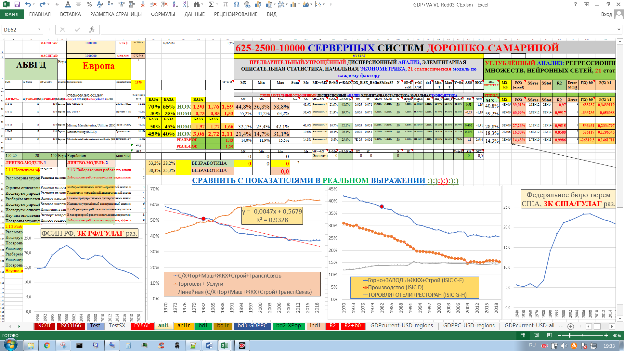This screenshot has height=351, width=624.
Task: Click the AutoSum sigma icon
Action: [211, 5]
